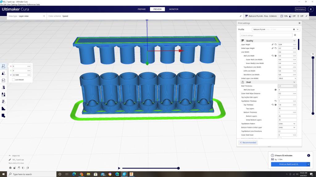Switch to 3D perspective view cube icon
316x177 pixels.
point(10,168)
